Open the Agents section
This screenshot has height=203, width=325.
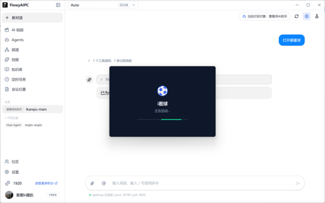[x=32, y=40]
